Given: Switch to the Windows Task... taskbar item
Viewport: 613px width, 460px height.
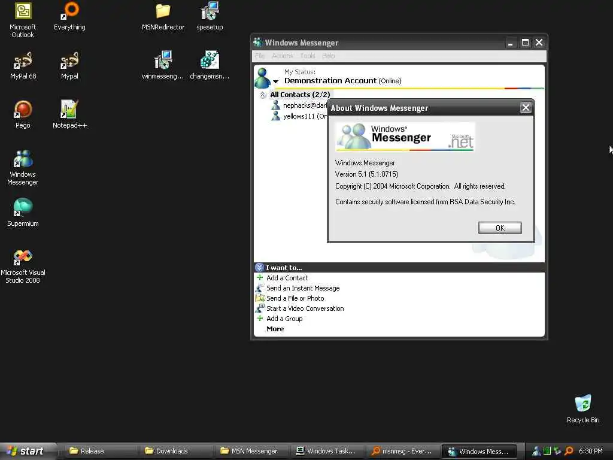Looking at the screenshot, I should coord(327,451).
